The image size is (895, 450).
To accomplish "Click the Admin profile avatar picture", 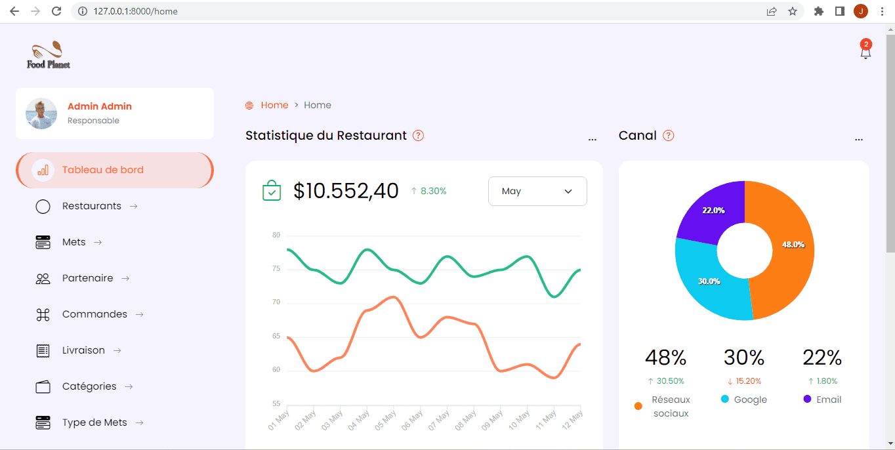I will pos(41,113).
